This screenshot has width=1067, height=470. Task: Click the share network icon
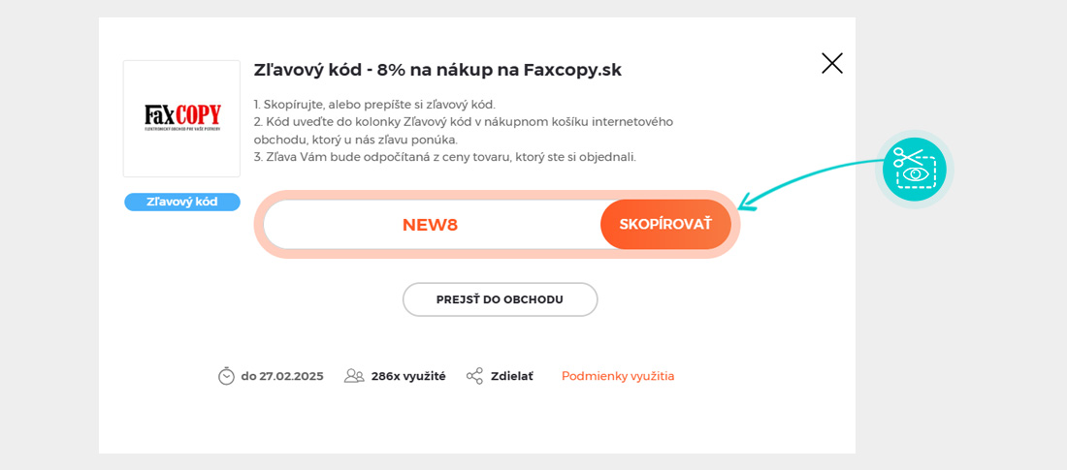click(474, 376)
